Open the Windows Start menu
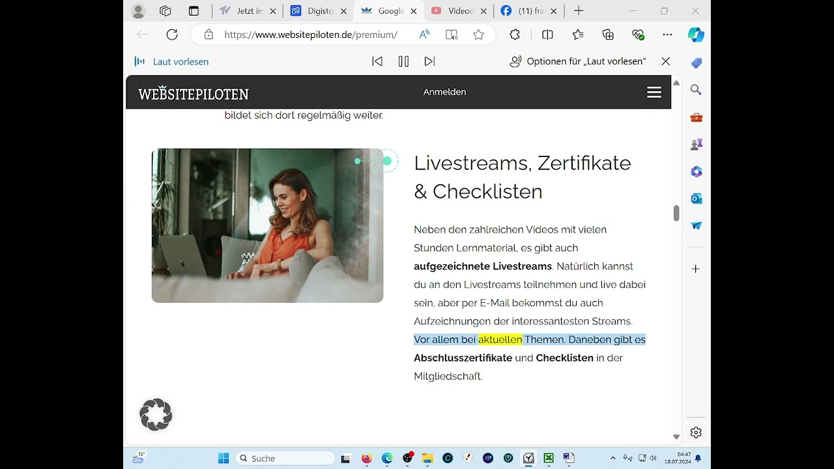 tap(223, 458)
